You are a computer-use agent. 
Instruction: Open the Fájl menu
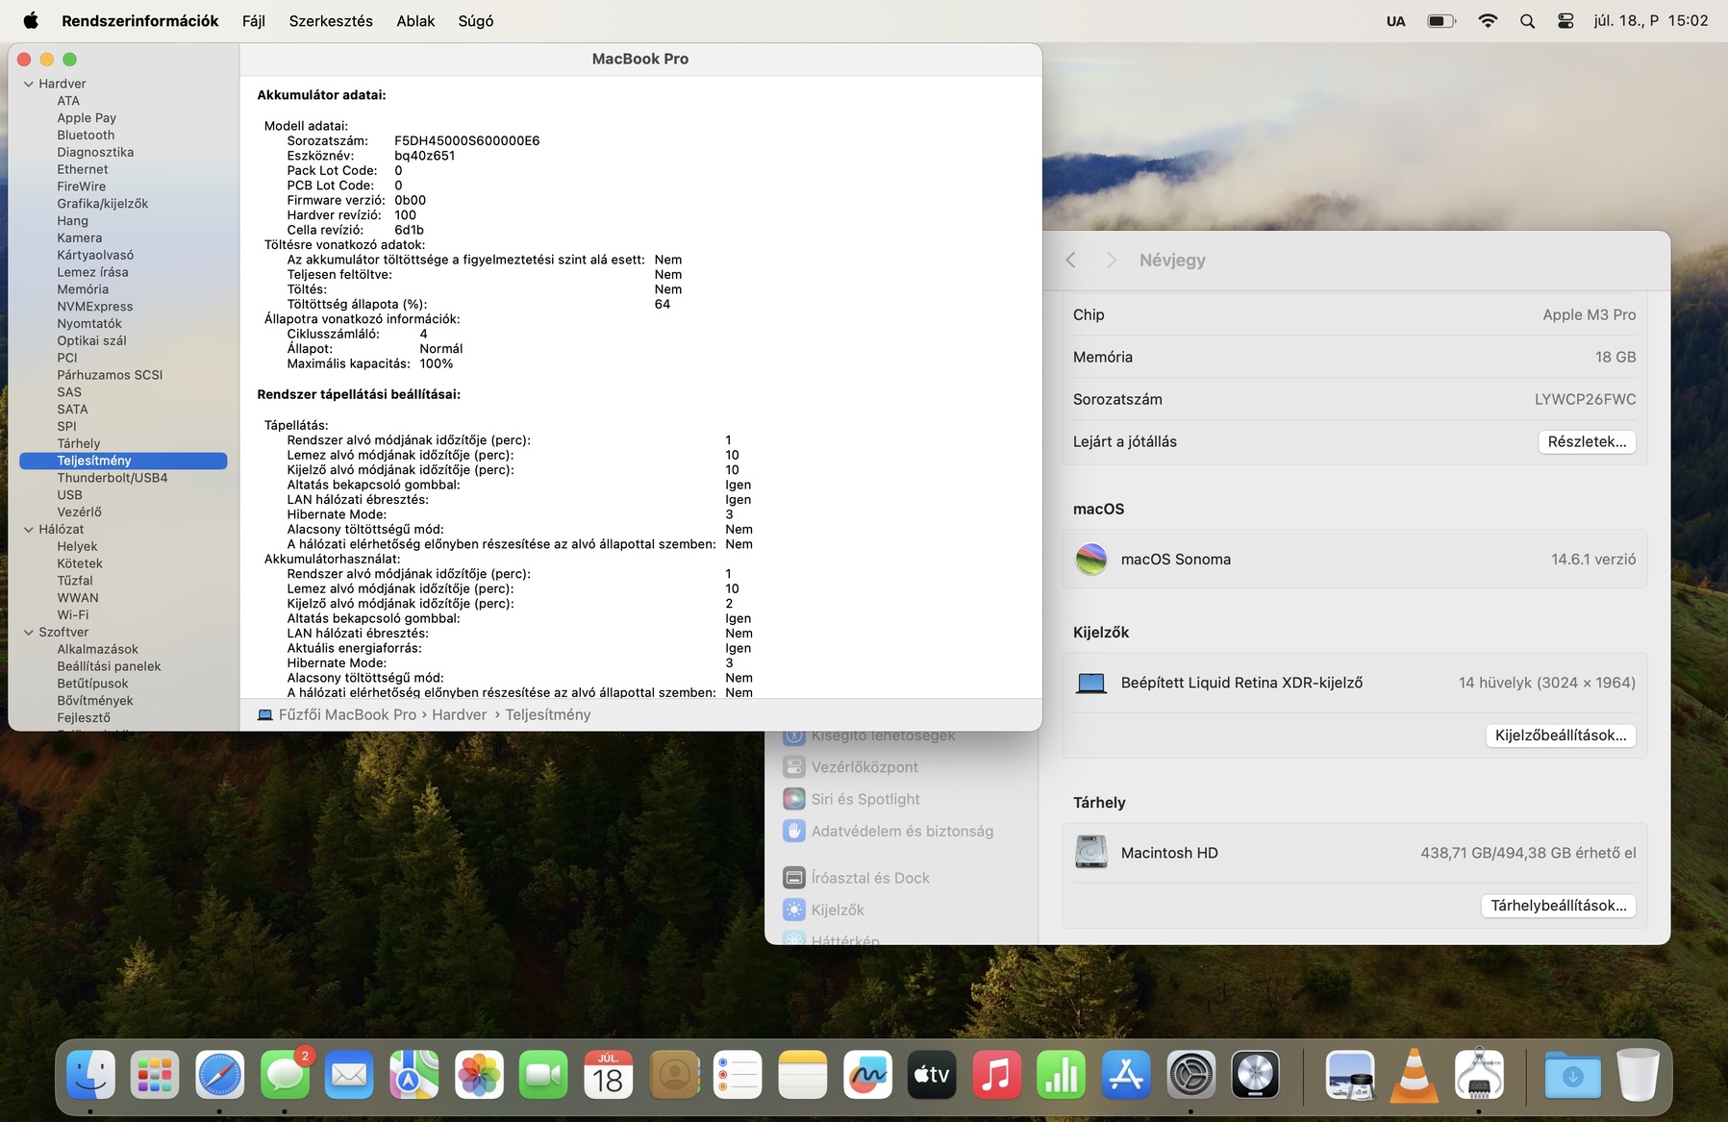point(254,21)
